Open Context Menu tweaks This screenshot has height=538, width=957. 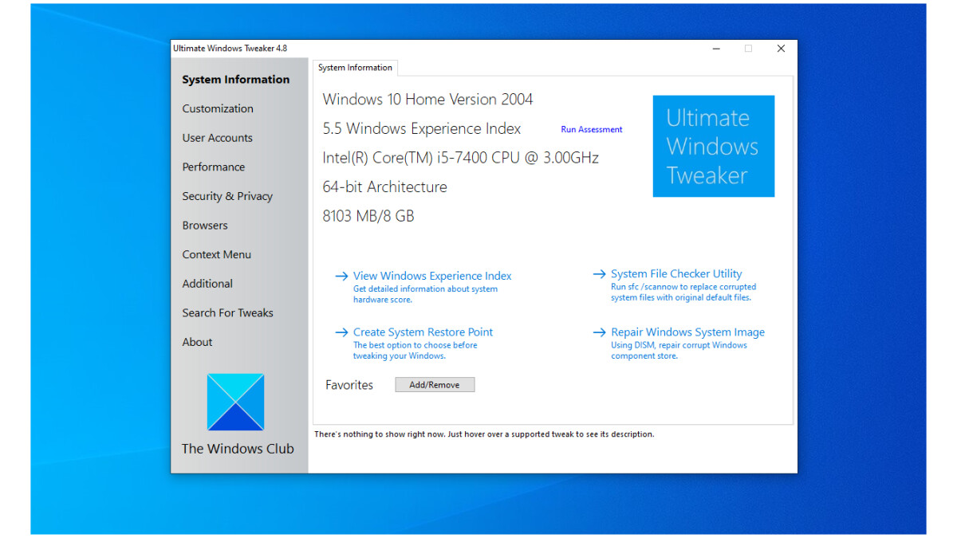coord(217,255)
